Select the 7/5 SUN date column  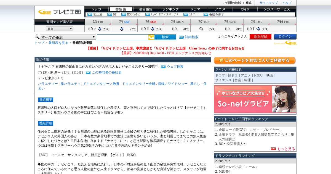click(151, 22)
